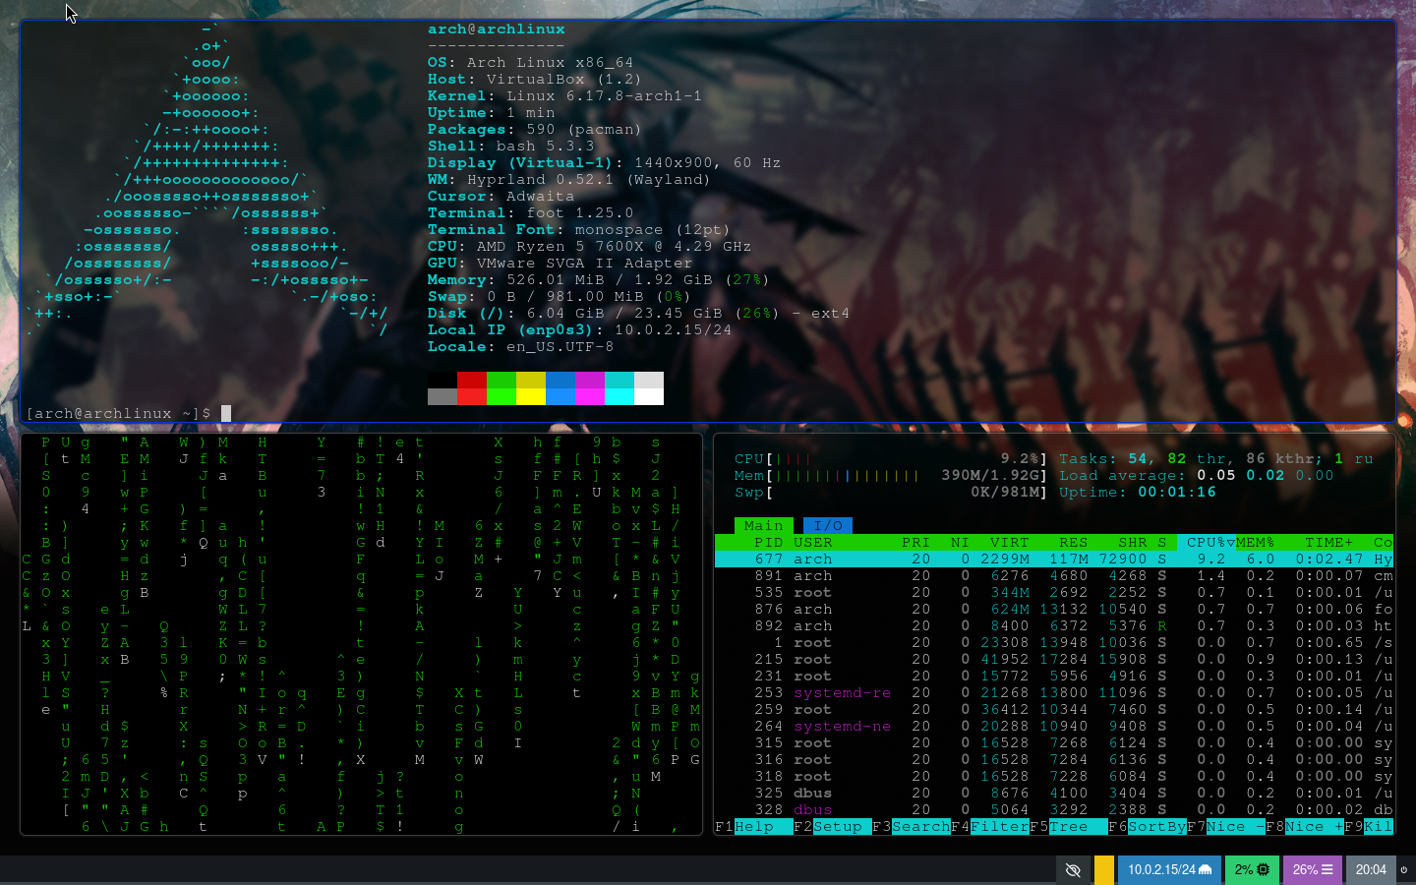1416x885 pixels.
Task: Switch to the I/O tab in htop
Action: point(828,526)
